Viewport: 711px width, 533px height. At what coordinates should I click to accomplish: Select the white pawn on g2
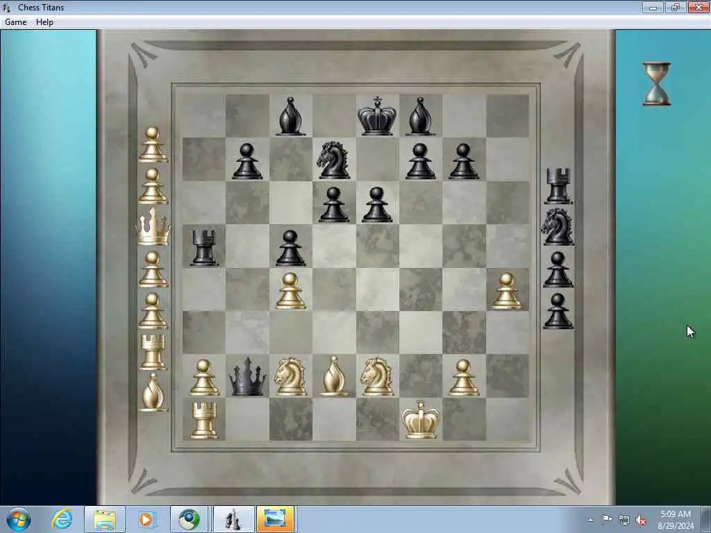pos(463,378)
